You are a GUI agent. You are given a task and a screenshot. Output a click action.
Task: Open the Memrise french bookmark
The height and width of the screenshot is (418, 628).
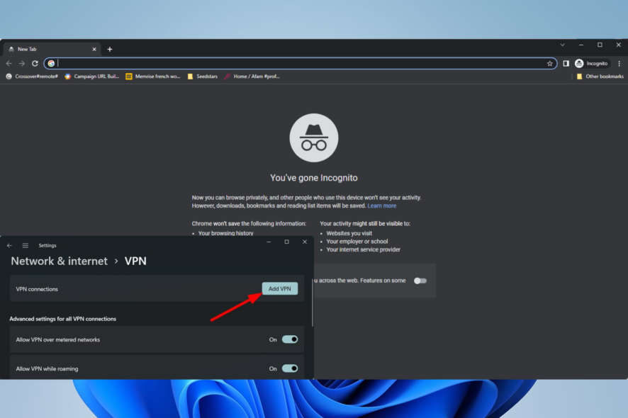[x=153, y=76]
